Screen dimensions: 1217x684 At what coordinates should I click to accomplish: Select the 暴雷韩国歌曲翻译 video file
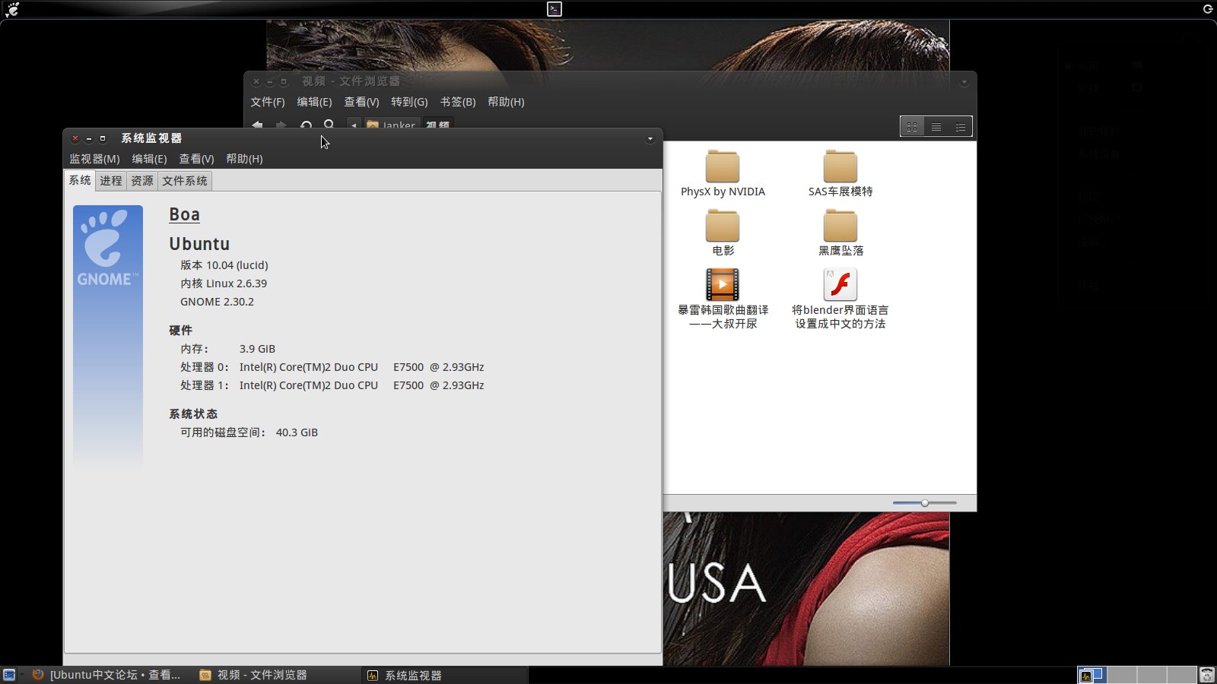click(x=722, y=285)
